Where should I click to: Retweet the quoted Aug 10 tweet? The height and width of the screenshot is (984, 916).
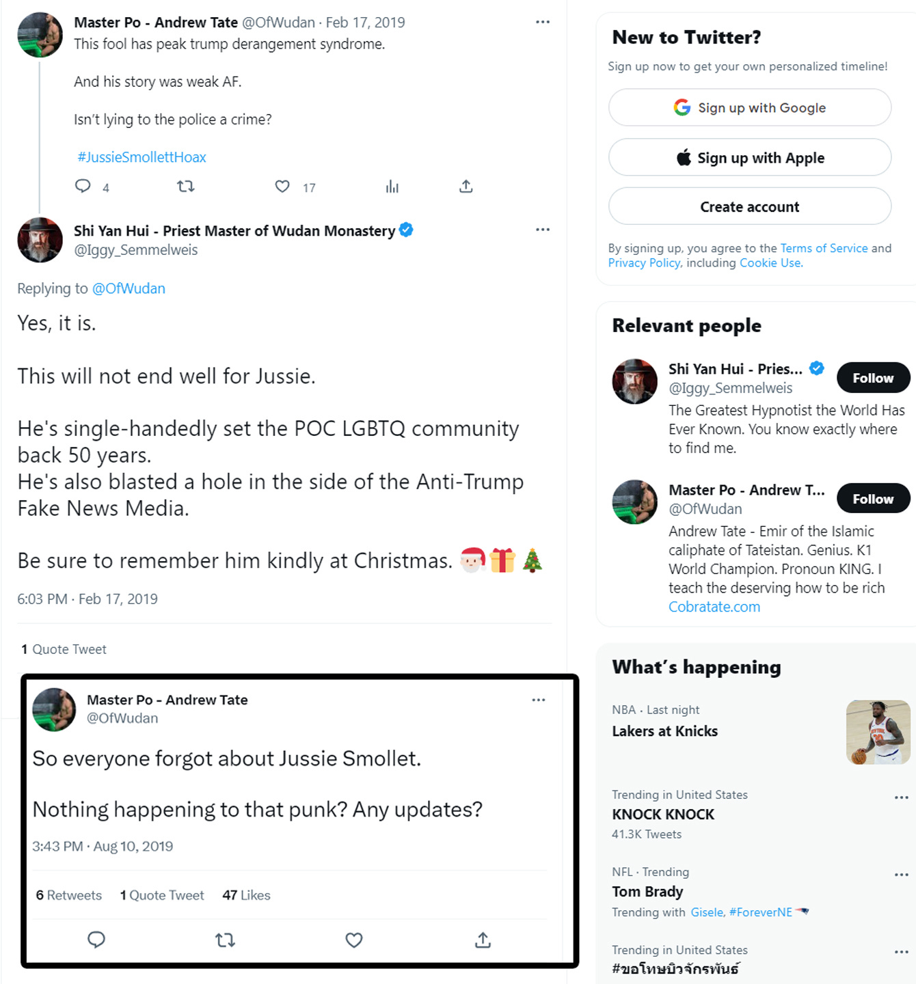click(x=225, y=940)
